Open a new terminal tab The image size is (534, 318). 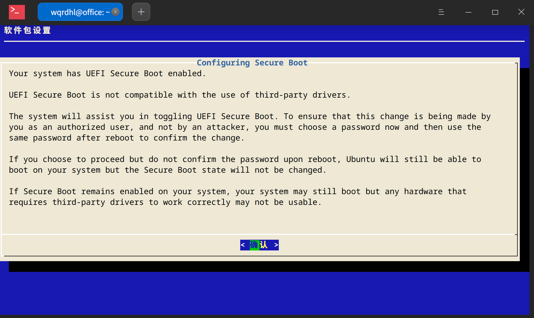pyautogui.click(x=141, y=12)
